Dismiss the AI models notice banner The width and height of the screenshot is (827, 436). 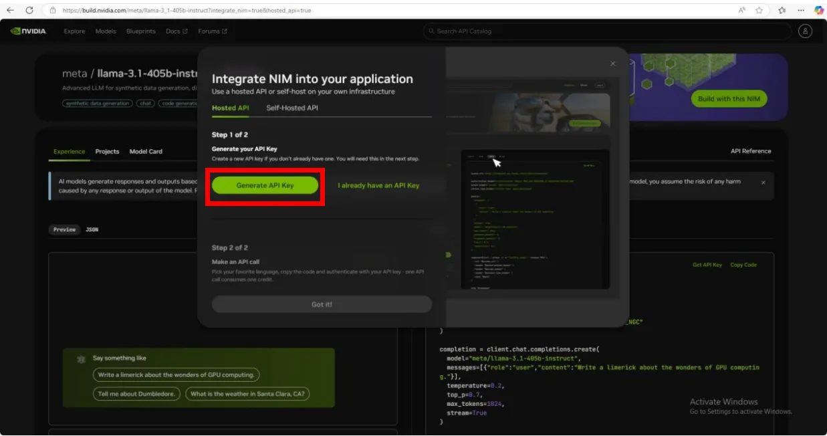[763, 182]
